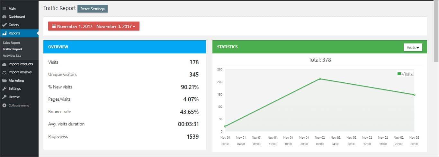Click the License key icon
Viewport: 439px width, 157px height.
[x=4, y=97]
